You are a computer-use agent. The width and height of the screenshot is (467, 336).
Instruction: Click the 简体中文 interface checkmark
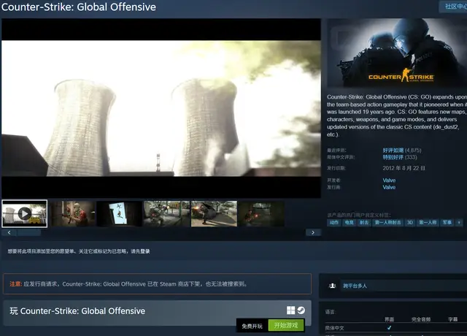[x=389, y=328]
